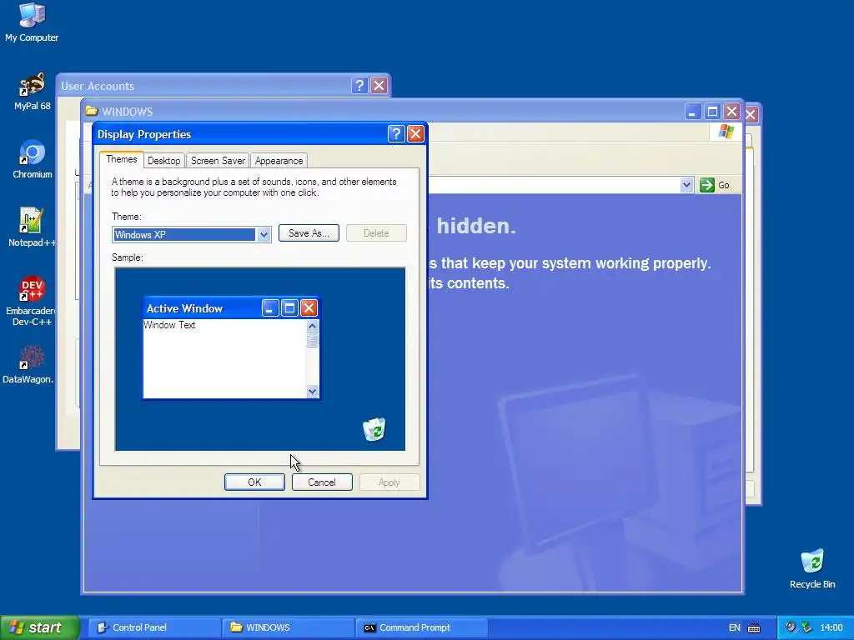Open My Computer desktop icon
The width and height of the screenshot is (854, 640).
[x=32, y=22]
